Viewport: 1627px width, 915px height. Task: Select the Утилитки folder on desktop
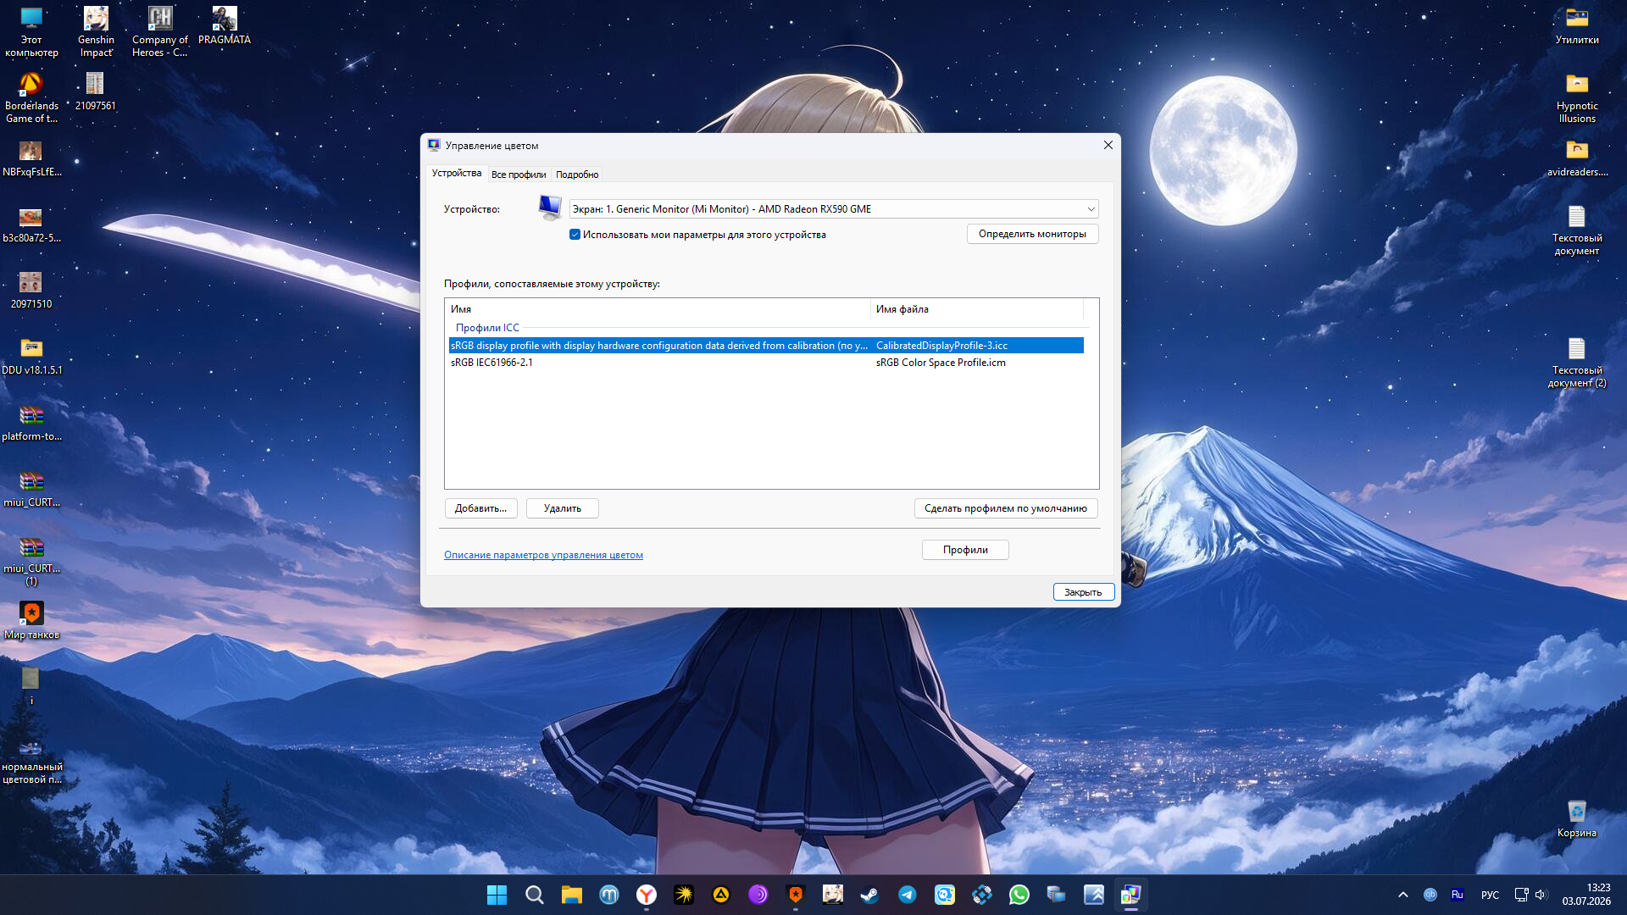coord(1577,26)
